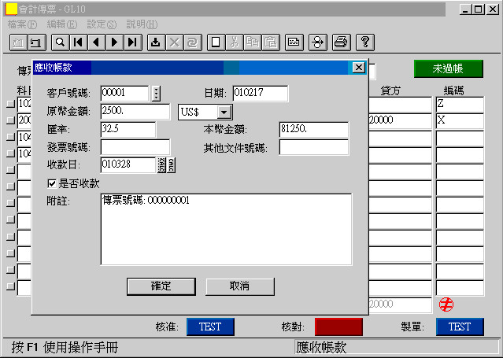
Task: Tick the second row's selector box
Action: pos(11,120)
